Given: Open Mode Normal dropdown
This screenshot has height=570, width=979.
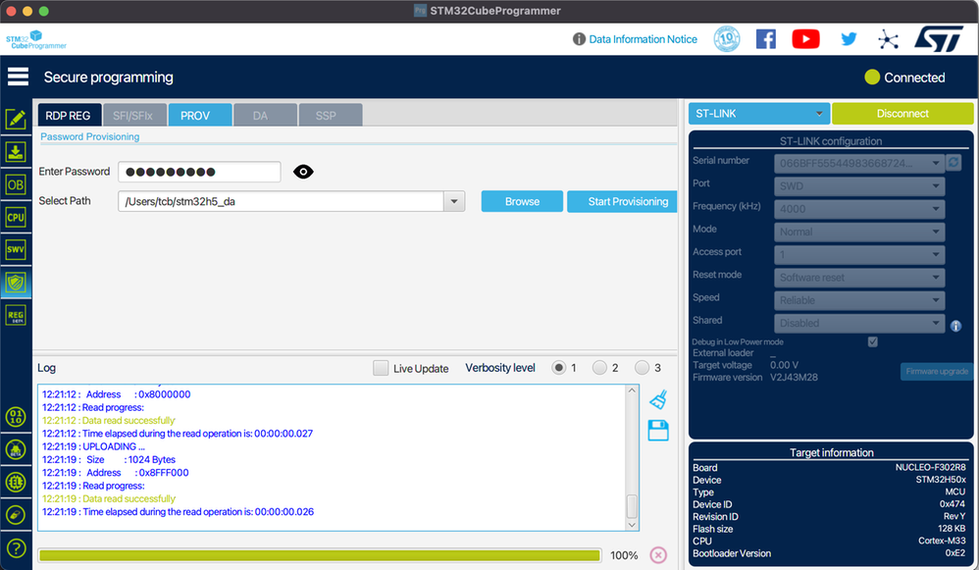Looking at the screenshot, I should (859, 233).
